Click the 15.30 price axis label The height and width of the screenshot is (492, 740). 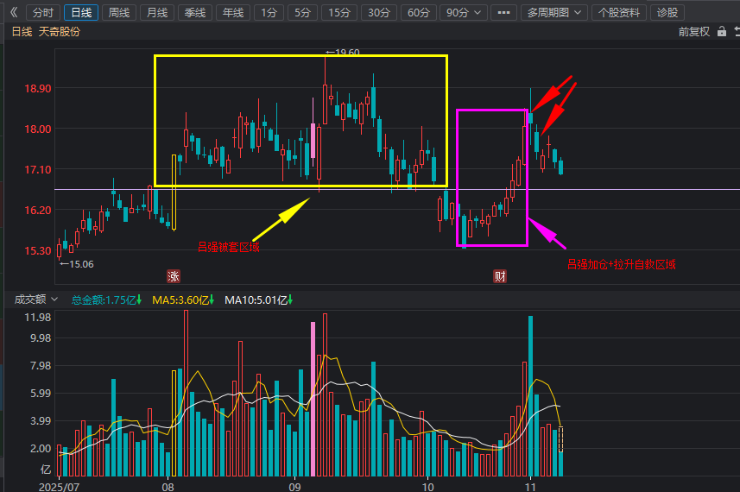(x=37, y=250)
